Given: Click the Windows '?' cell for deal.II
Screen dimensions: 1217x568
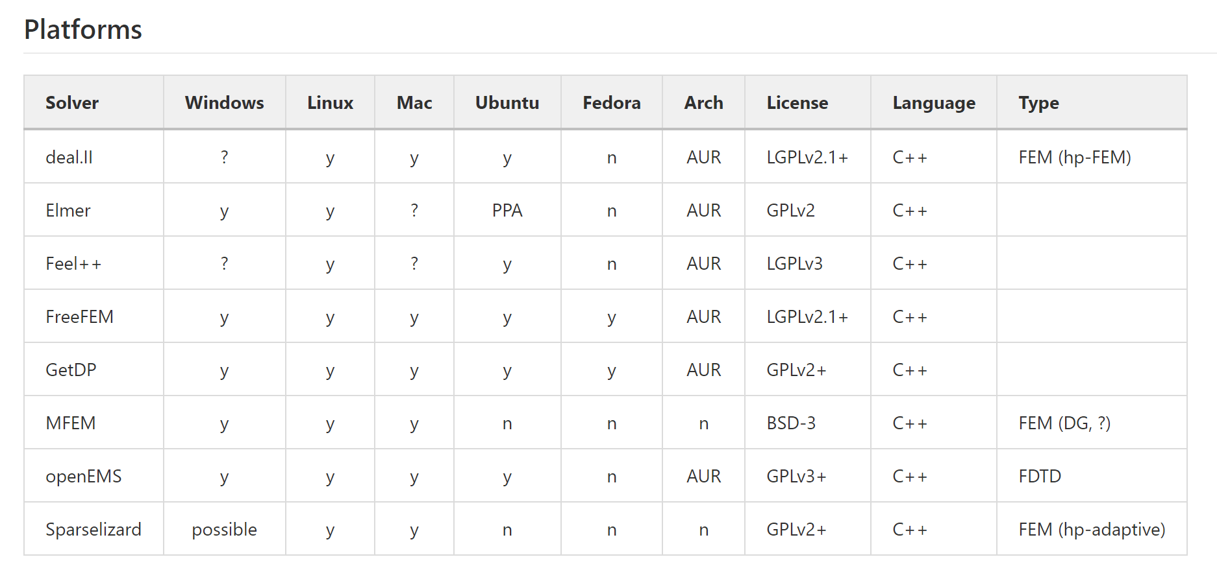Looking at the screenshot, I should click(x=225, y=158).
